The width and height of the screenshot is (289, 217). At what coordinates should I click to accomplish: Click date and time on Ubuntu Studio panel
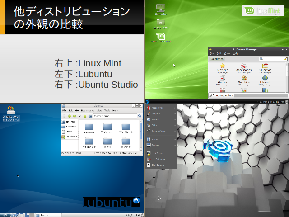(273, 102)
